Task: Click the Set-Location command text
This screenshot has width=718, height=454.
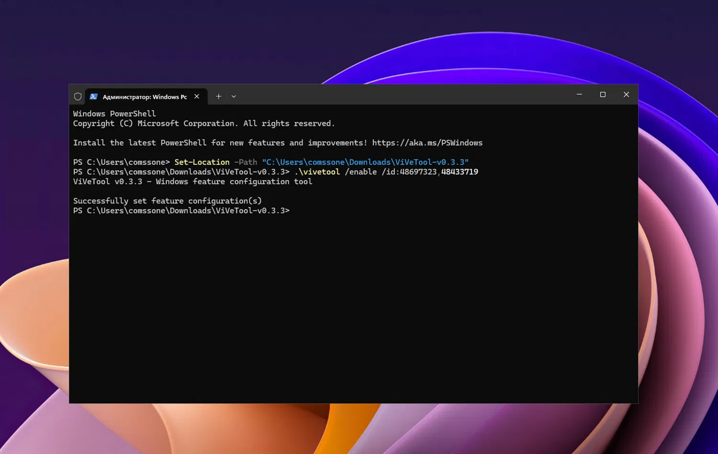Action: [202, 162]
